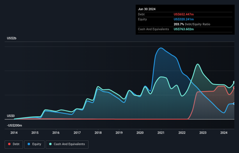
Task: Click the US$2b y-axis label
Action: [12, 38]
